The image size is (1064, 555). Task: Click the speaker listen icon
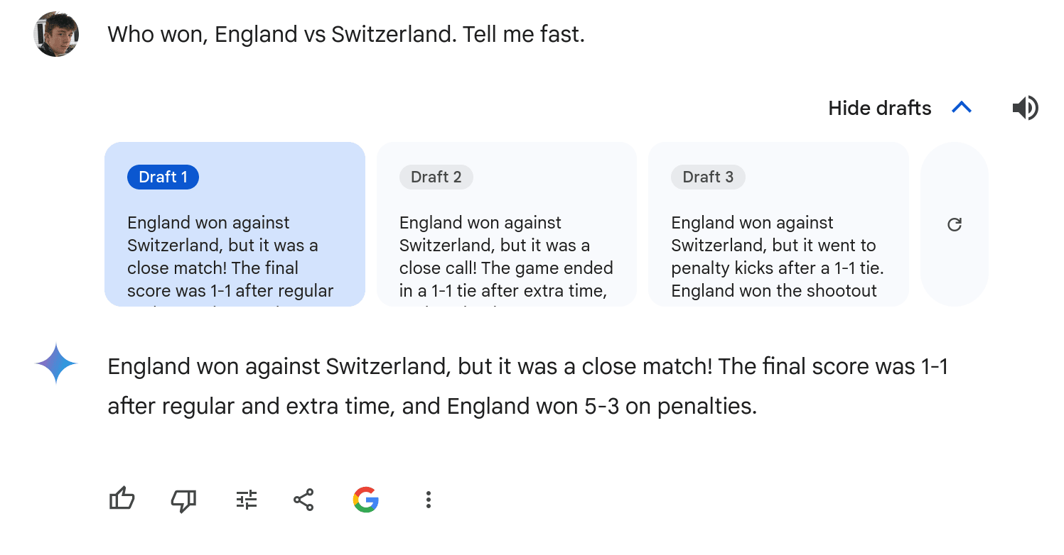coord(1025,108)
